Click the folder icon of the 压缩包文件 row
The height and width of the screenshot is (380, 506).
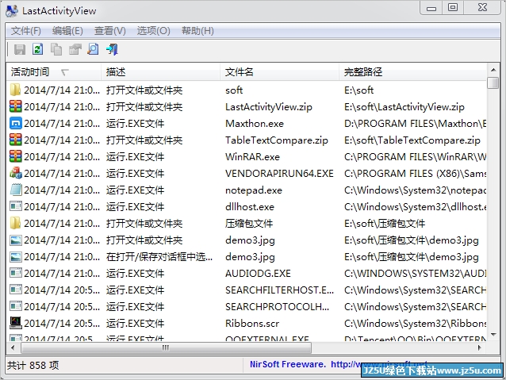(x=15, y=223)
